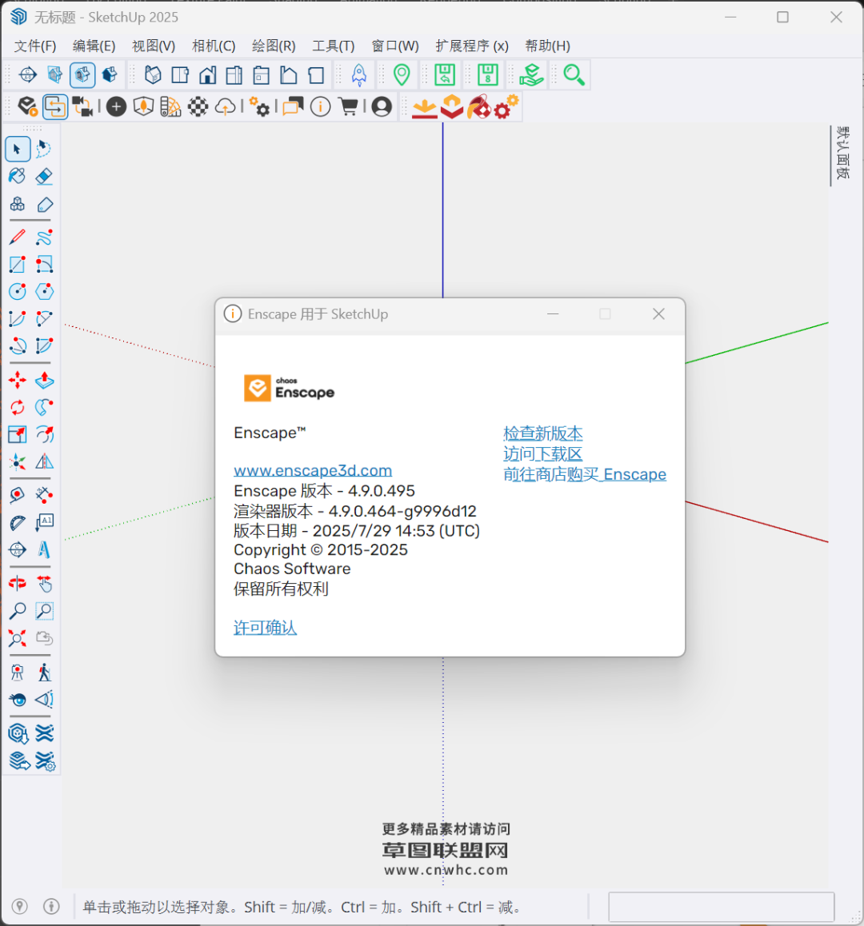Image resolution: width=864 pixels, height=926 pixels.
Task: Click the Enscape account profile icon
Action: pos(382,107)
